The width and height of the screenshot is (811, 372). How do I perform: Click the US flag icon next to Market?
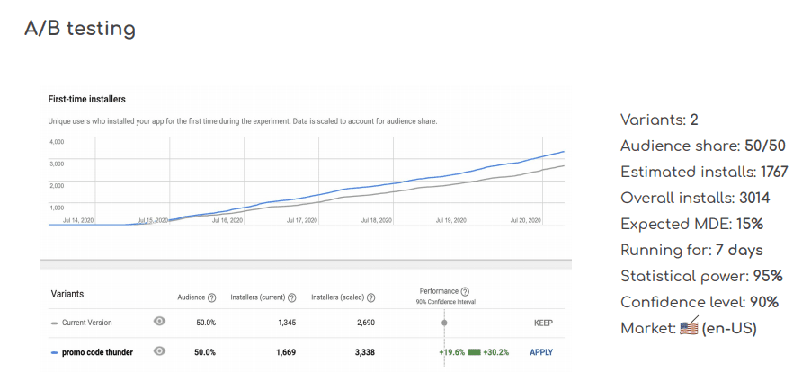pos(688,328)
